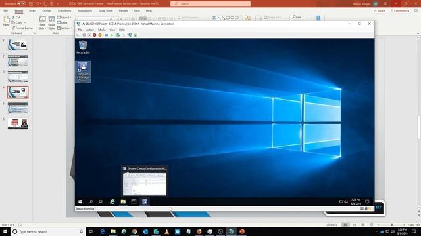Click the VM toolbar Pause button
The width and height of the screenshot is (421, 236).
point(107,35)
